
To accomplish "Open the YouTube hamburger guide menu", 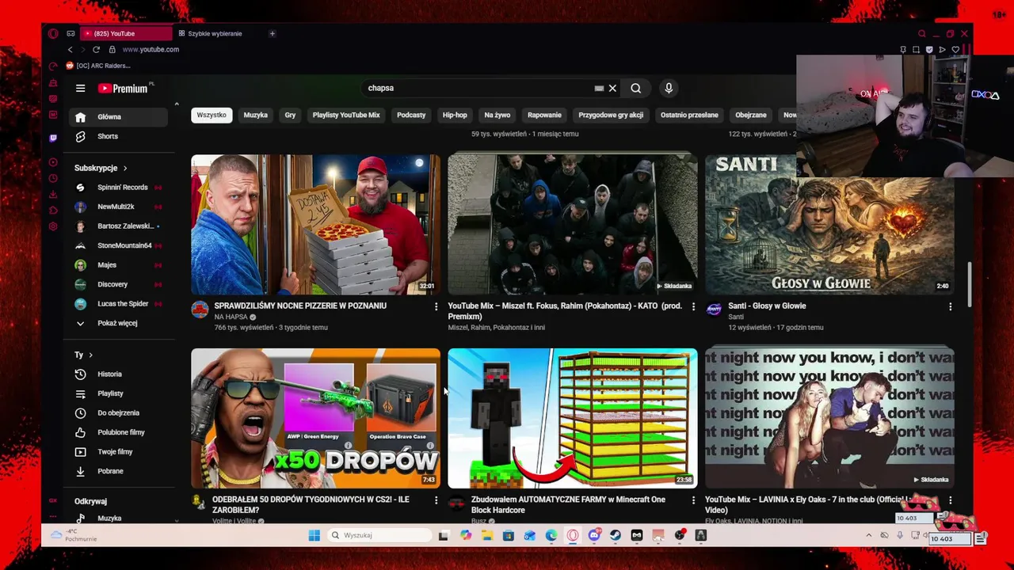I will pos(80,89).
